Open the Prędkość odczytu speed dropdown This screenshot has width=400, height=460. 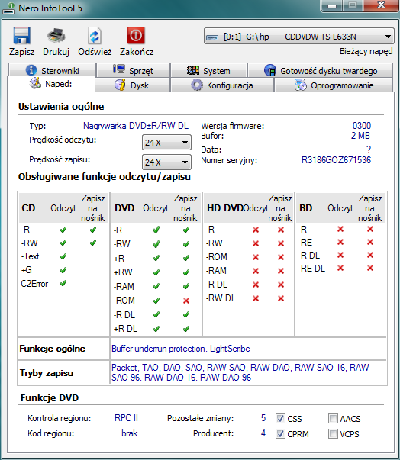(166, 143)
